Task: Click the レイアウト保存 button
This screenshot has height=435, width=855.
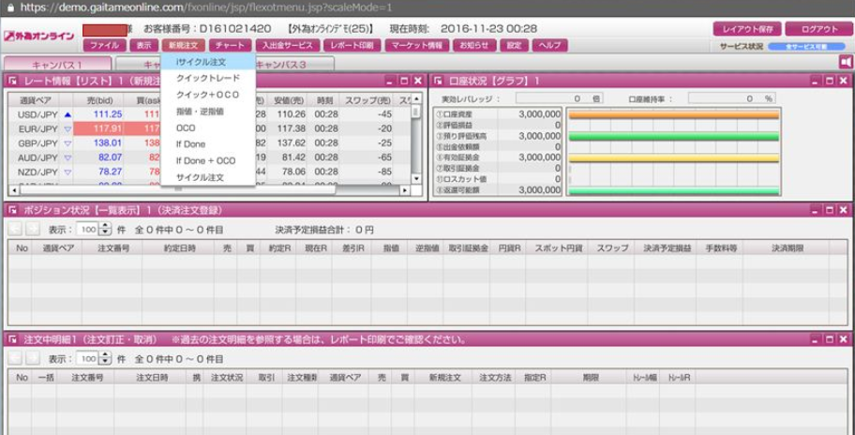Action: [x=747, y=29]
